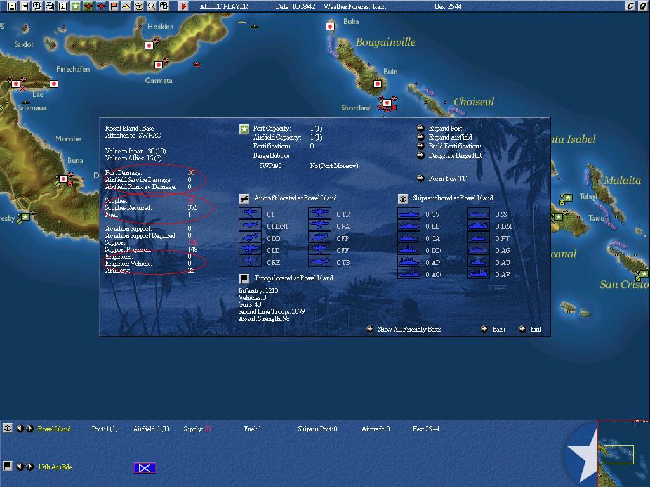Select the 0 FP float plane icon

[x=320, y=238]
